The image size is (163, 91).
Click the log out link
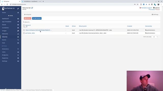157,10
